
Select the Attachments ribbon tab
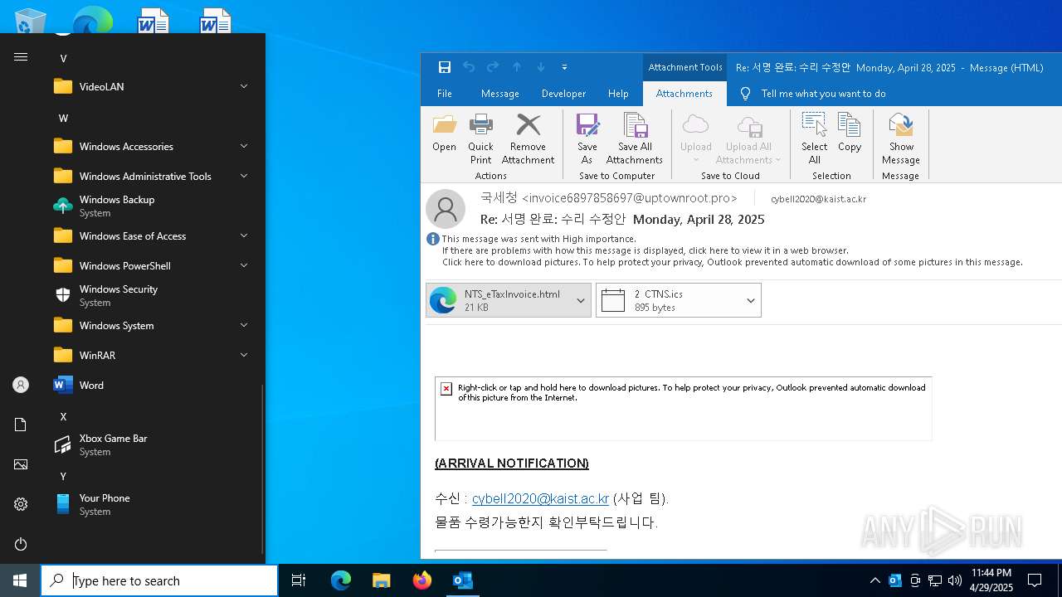pos(684,94)
